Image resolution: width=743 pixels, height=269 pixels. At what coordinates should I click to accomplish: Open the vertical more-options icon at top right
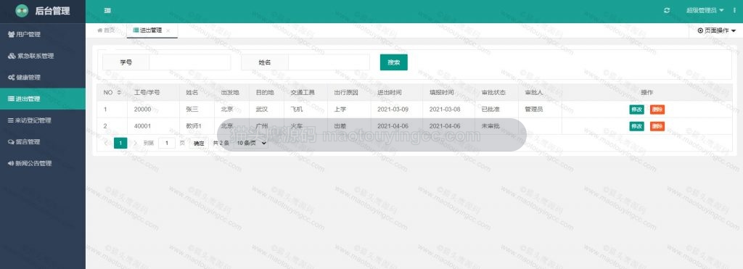734,10
